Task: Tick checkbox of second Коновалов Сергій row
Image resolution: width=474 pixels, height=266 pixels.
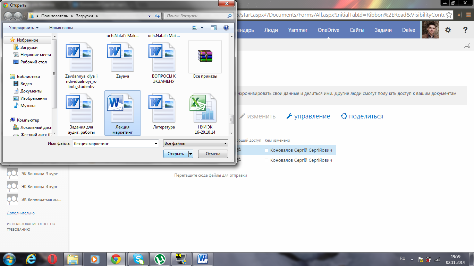Action: click(266, 160)
